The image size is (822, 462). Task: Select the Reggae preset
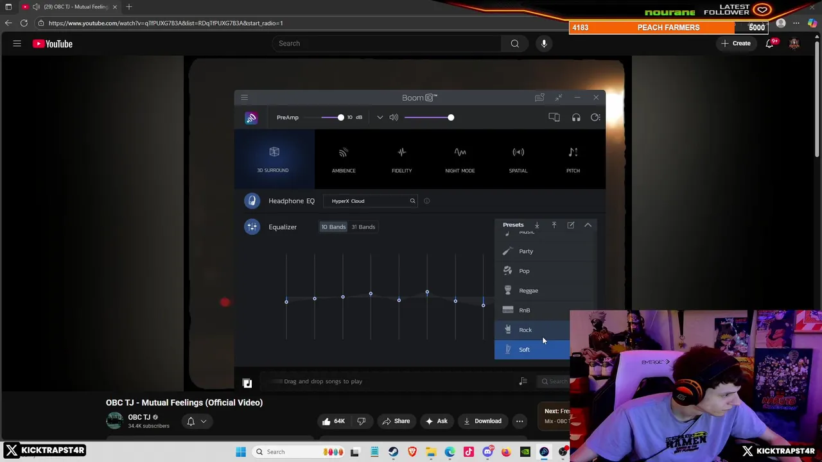[545, 291]
